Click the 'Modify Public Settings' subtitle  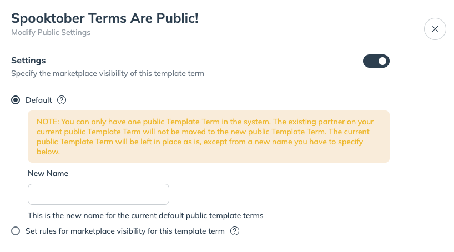click(x=51, y=33)
